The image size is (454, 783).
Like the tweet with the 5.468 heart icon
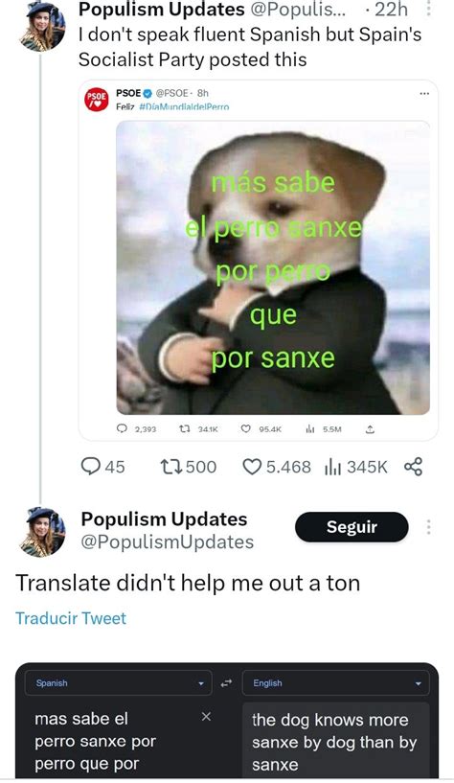[252, 467]
